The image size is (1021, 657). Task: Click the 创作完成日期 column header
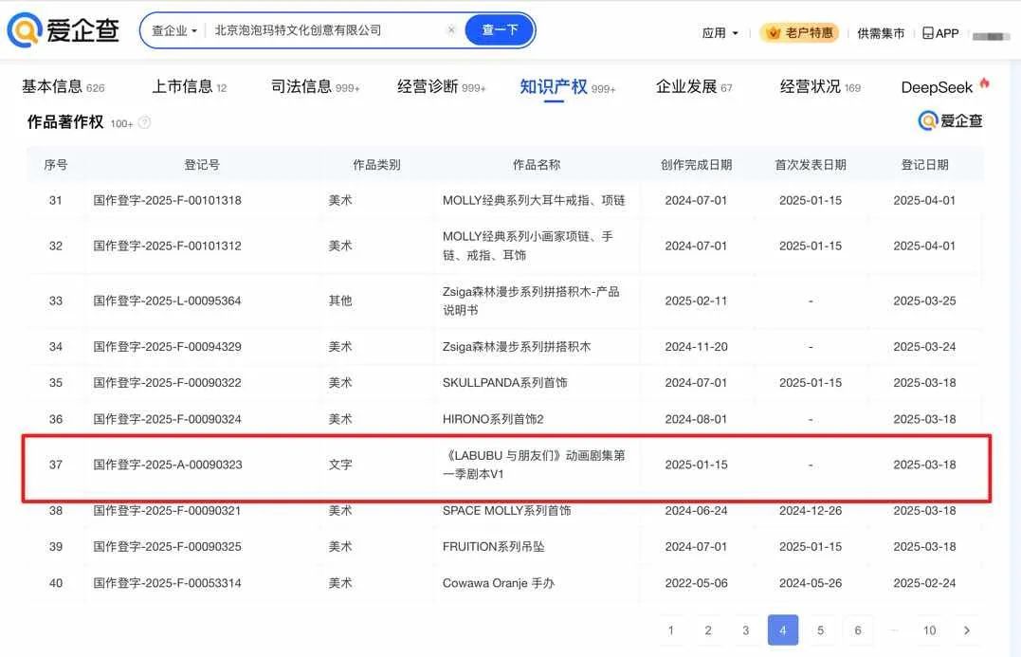(x=696, y=165)
